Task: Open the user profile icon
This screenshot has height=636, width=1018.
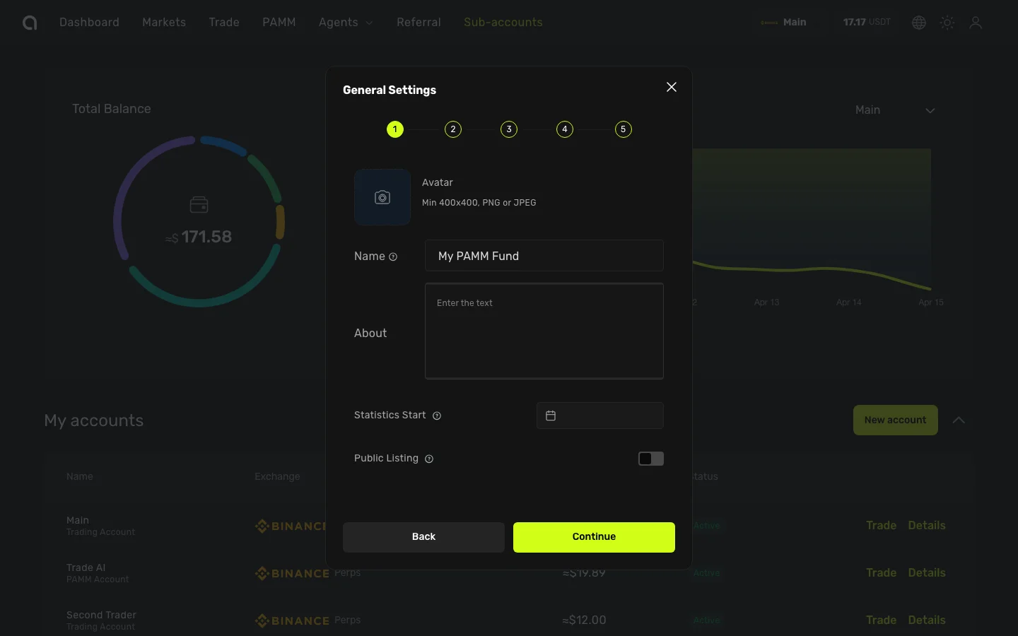Action: [976, 23]
